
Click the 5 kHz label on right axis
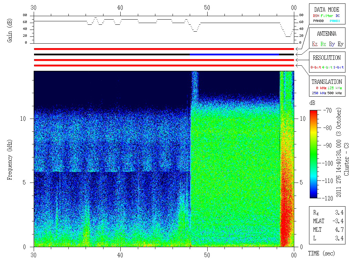pyautogui.click(x=301, y=183)
